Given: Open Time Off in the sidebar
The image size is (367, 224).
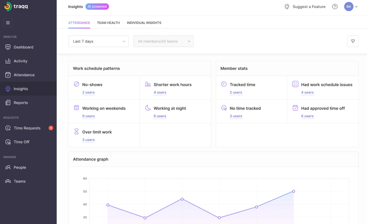Looking at the screenshot, I should (21, 142).
